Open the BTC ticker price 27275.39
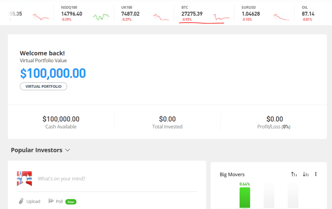The width and height of the screenshot is (332, 209). [x=192, y=14]
